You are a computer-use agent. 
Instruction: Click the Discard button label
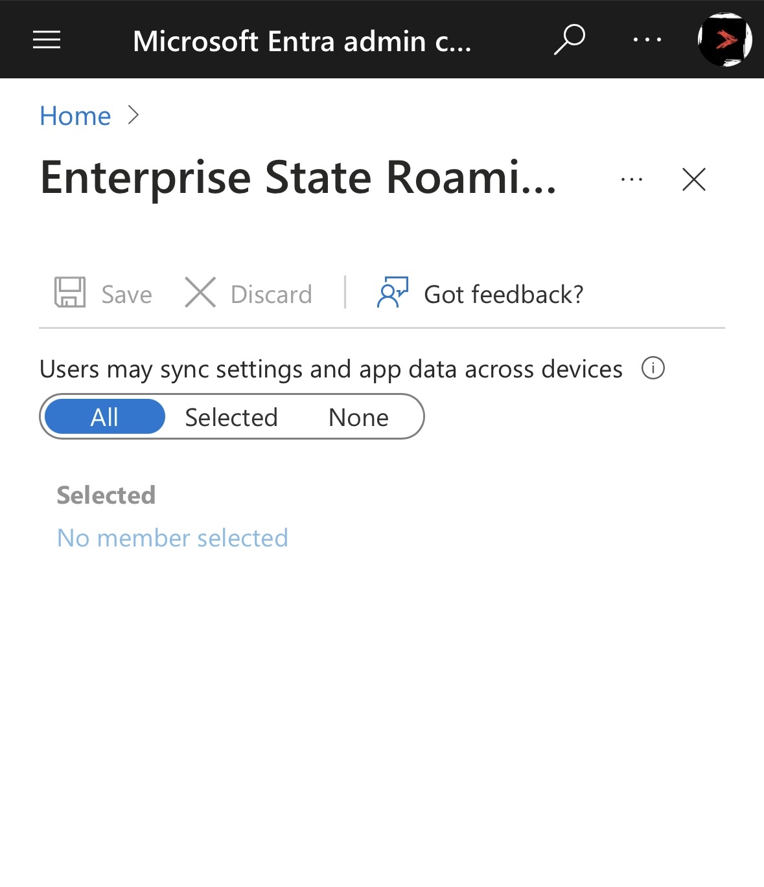point(272,294)
